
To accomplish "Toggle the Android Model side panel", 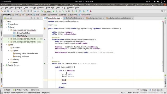I will click(165, 80).
